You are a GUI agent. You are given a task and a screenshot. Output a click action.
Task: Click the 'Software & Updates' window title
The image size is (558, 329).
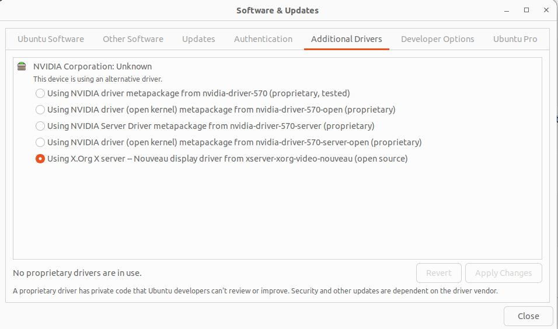[x=278, y=10]
